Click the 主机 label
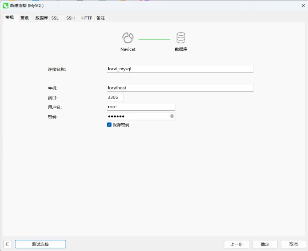 tap(53, 88)
